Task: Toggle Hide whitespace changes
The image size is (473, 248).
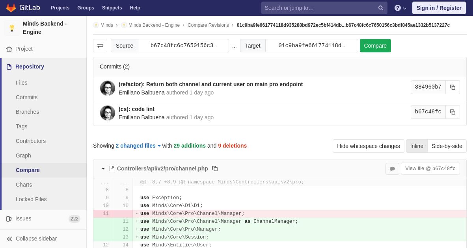Action: (368, 146)
